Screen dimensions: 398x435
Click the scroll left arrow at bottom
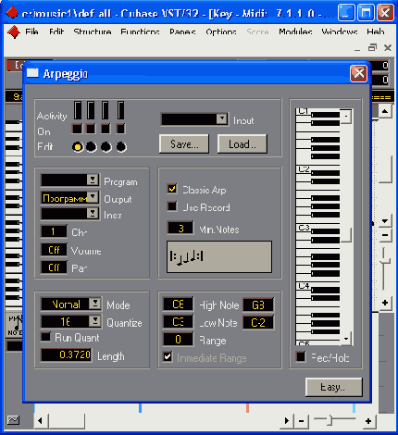click(x=41, y=421)
